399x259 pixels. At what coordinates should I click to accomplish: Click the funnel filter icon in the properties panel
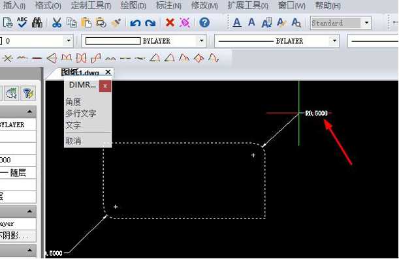[28, 93]
